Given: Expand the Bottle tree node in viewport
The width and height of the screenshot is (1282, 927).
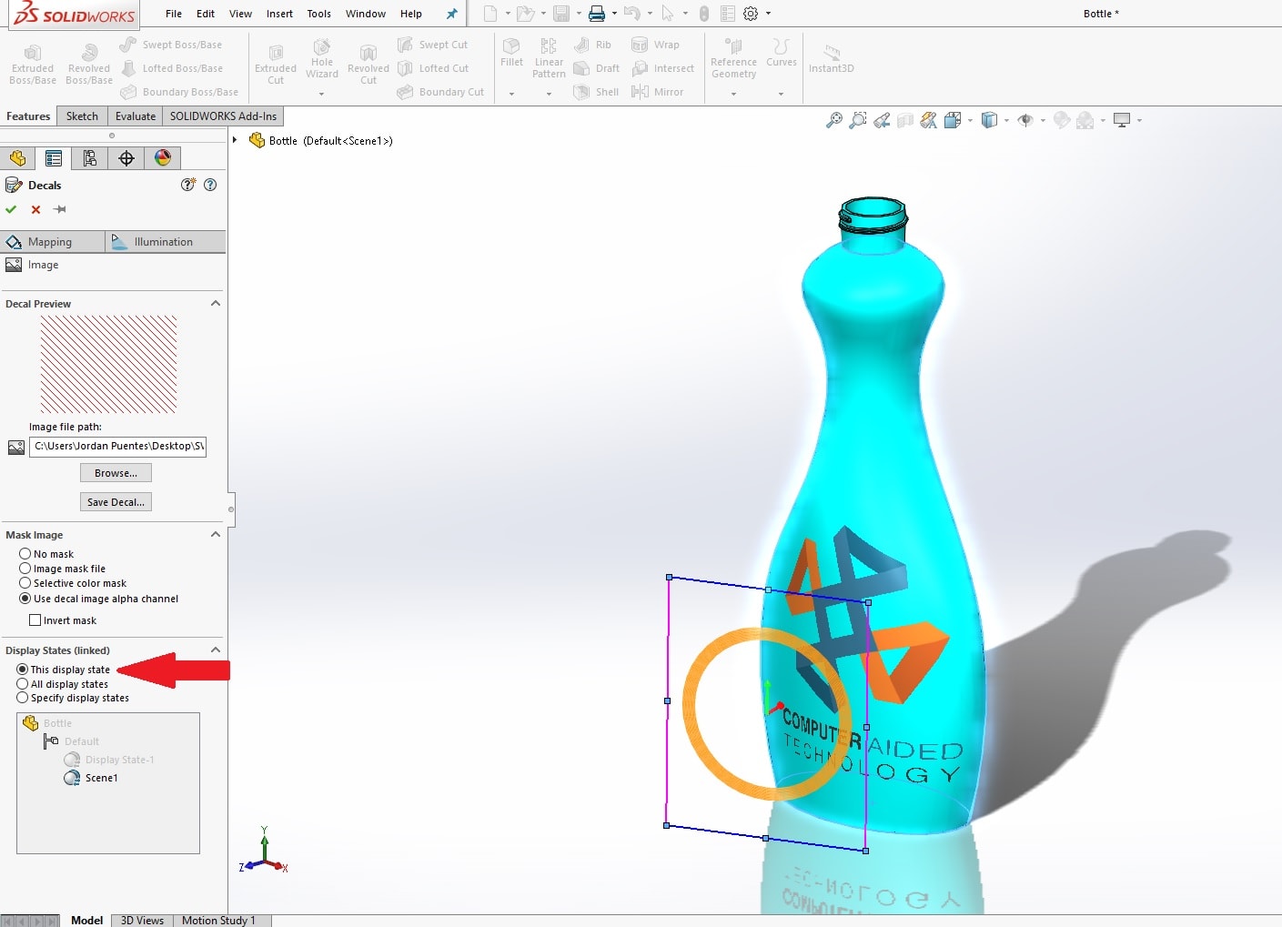Looking at the screenshot, I should 236,140.
